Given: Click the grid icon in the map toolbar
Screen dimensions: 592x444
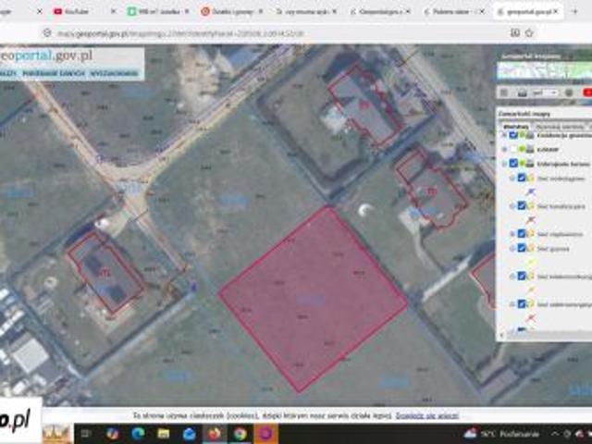Looking at the screenshot, I should click(x=504, y=92).
